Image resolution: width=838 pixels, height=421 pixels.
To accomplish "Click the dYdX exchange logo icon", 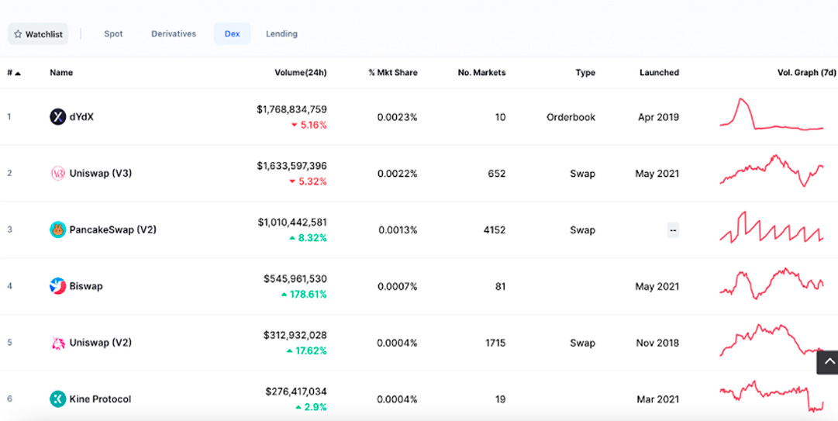I will (57, 116).
